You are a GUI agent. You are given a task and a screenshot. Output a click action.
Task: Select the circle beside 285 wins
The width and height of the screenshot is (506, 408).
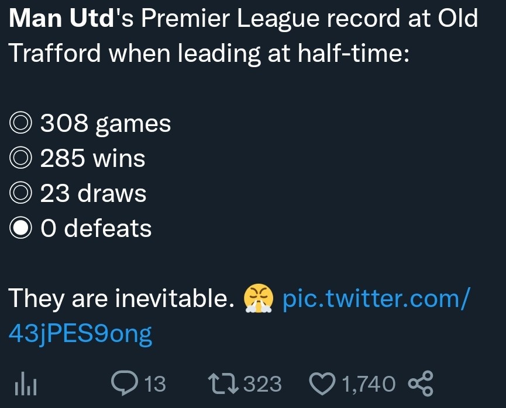(x=22, y=159)
